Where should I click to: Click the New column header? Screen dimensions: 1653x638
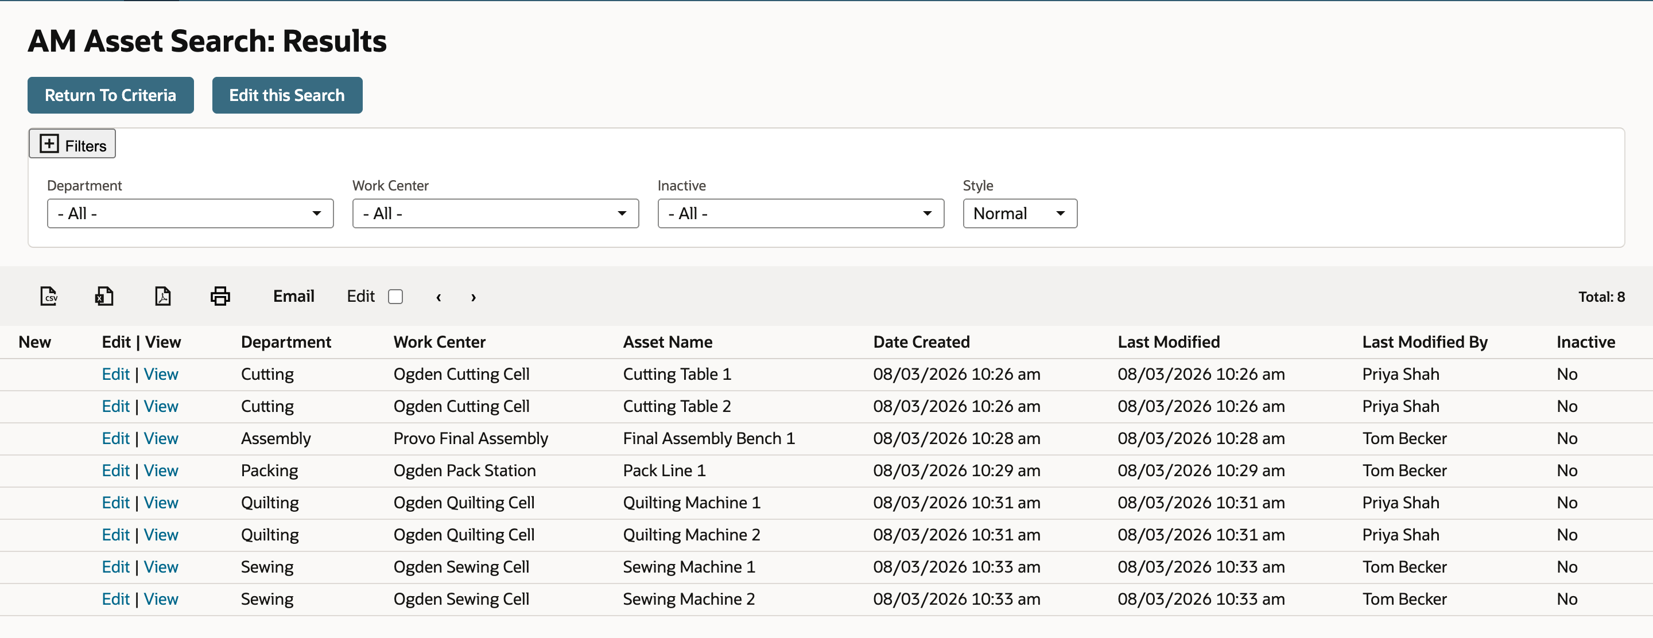(34, 343)
